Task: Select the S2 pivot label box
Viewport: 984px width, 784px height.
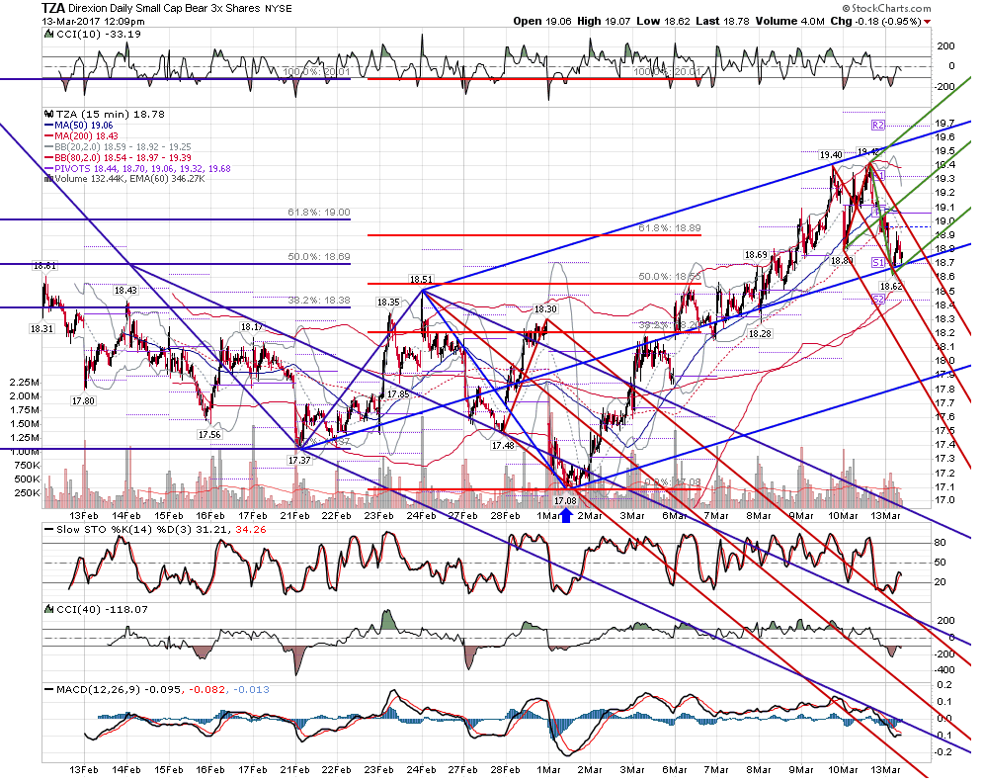Action: coord(878,300)
